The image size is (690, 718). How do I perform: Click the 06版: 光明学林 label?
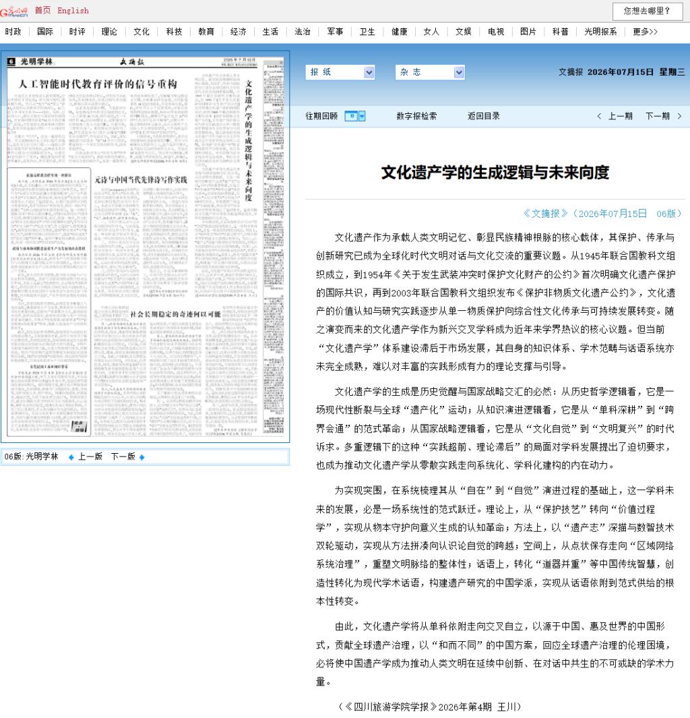(x=32, y=456)
